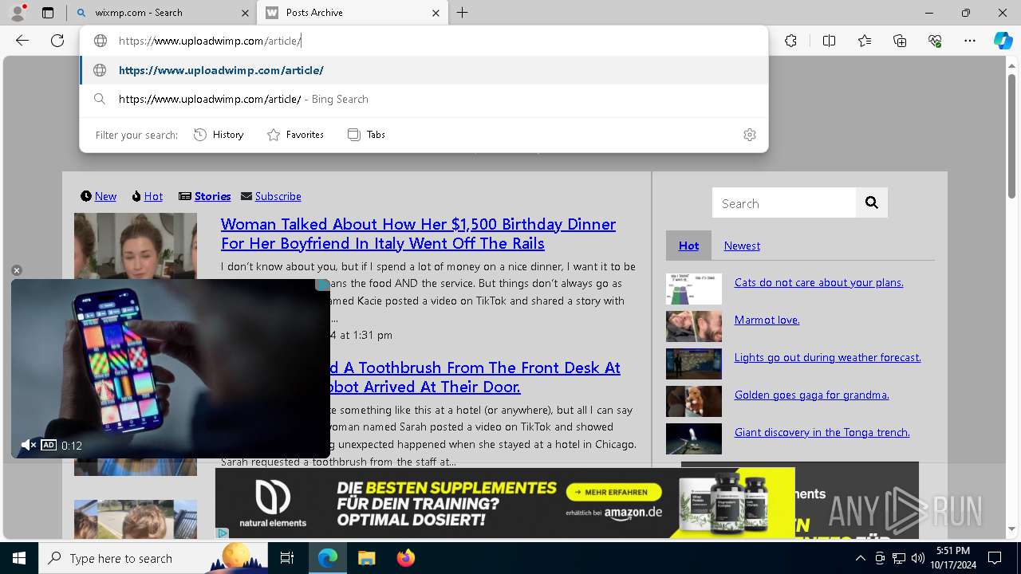Screen dimensions: 1021x574
Task: Select the Newest sidebar tab
Action: click(742, 246)
